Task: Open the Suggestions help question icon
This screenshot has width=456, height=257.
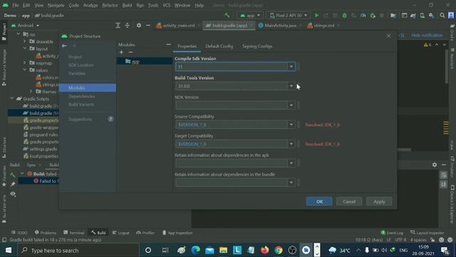Action: tap(110, 119)
